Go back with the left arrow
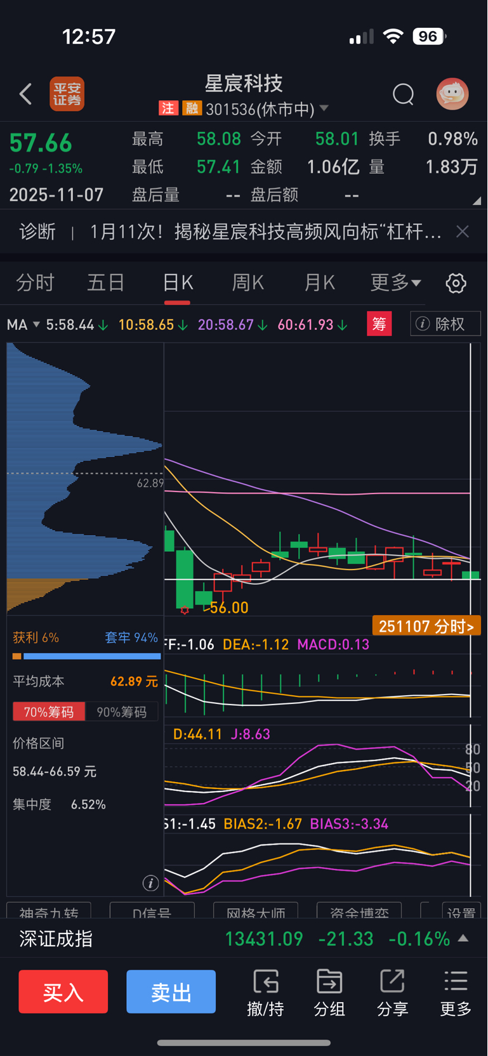This screenshot has width=488, height=1056. [x=25, y=94]
